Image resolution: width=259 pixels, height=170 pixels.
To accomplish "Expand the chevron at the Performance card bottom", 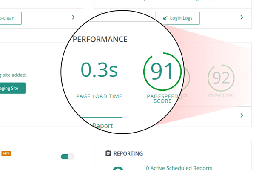I will (242, 115).
